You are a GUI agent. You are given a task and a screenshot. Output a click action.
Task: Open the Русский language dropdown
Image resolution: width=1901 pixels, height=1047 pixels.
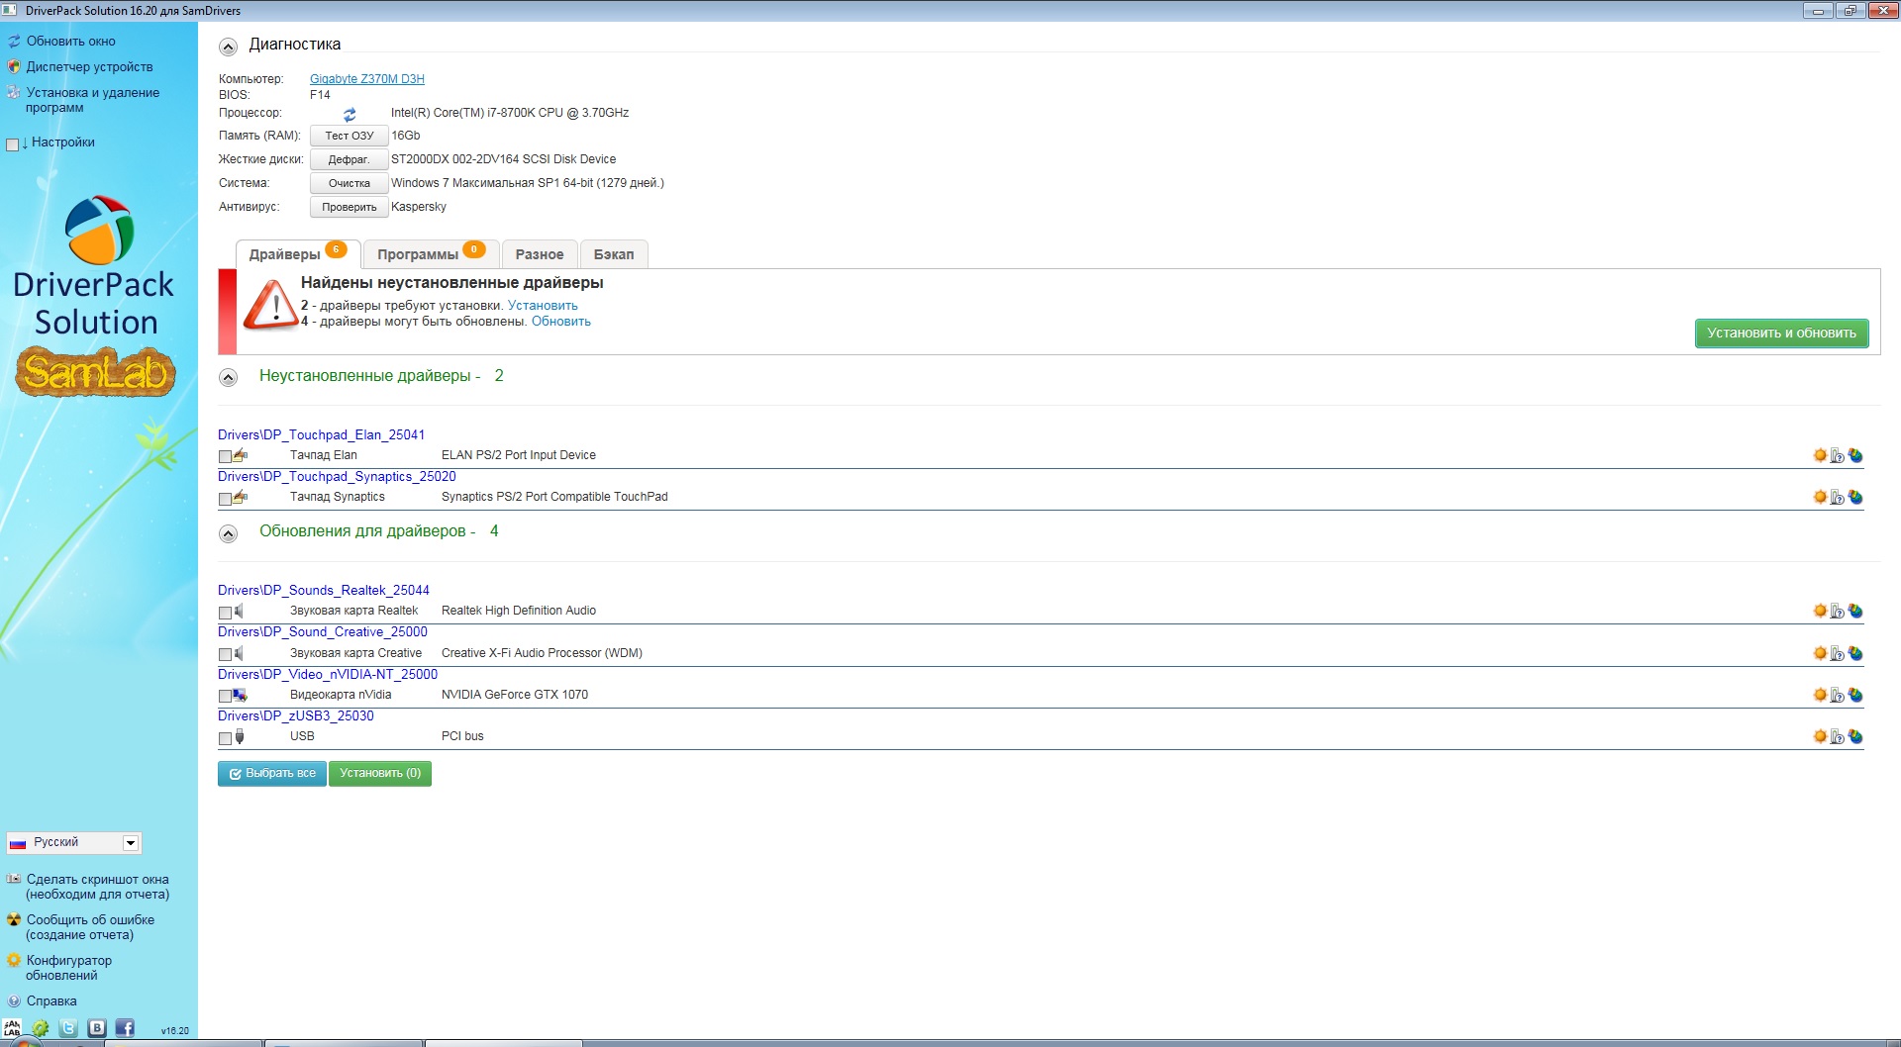pyautogui.click(x=74, y=842)
